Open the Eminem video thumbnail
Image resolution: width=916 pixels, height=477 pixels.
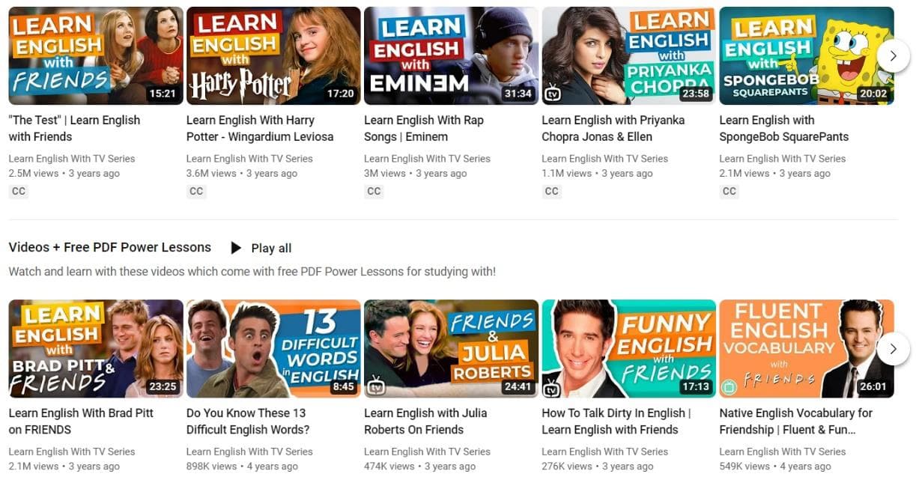coord(451,56)
